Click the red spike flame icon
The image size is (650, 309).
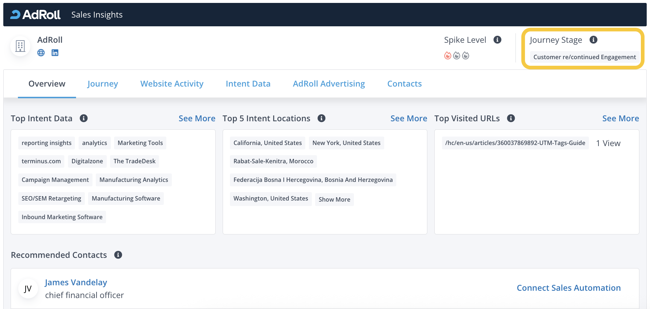click(447, 56)
